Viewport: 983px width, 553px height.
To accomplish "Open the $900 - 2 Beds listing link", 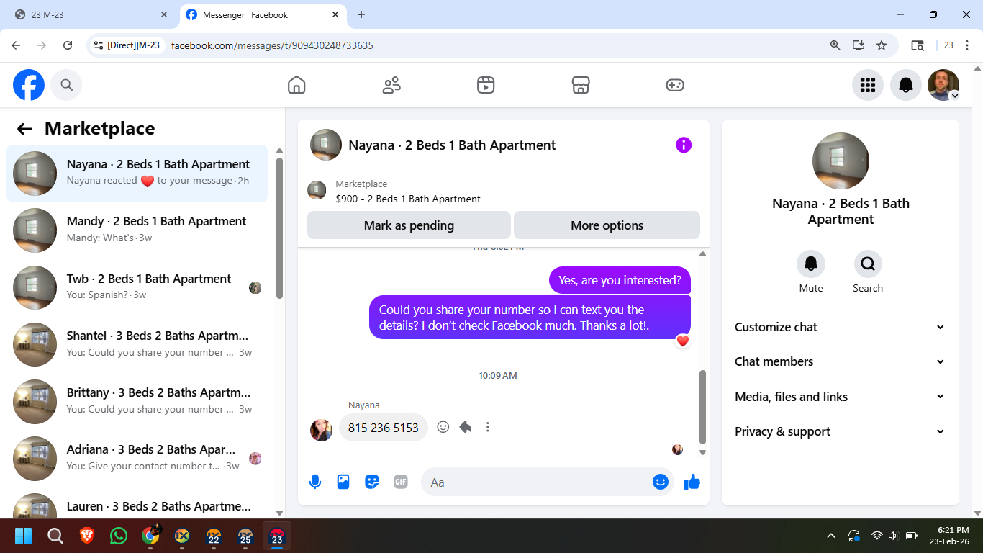I will [408, 199].
